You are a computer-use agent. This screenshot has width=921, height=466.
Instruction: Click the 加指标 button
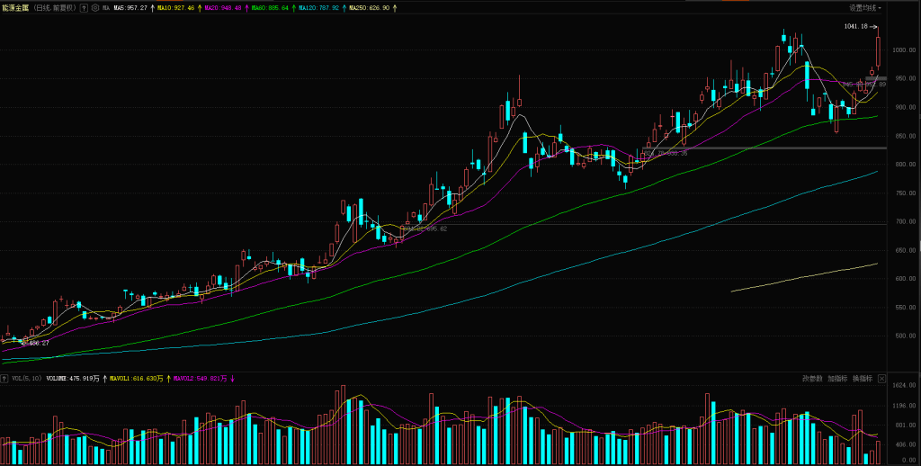(x=836, y=379)
